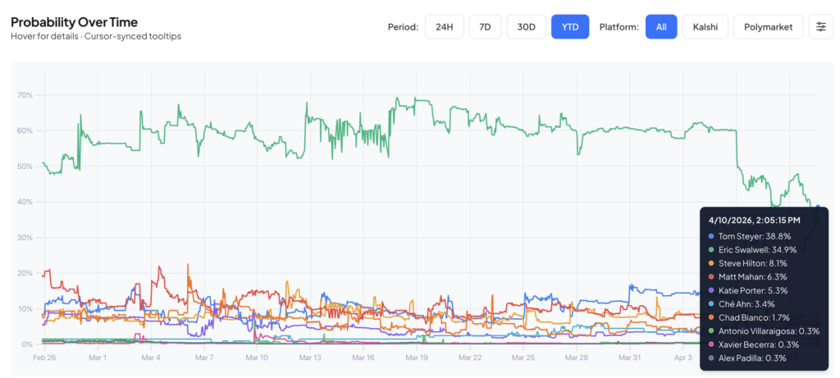
Task: Click the purple Katie Porter legend dot
Action: point(710,289)
